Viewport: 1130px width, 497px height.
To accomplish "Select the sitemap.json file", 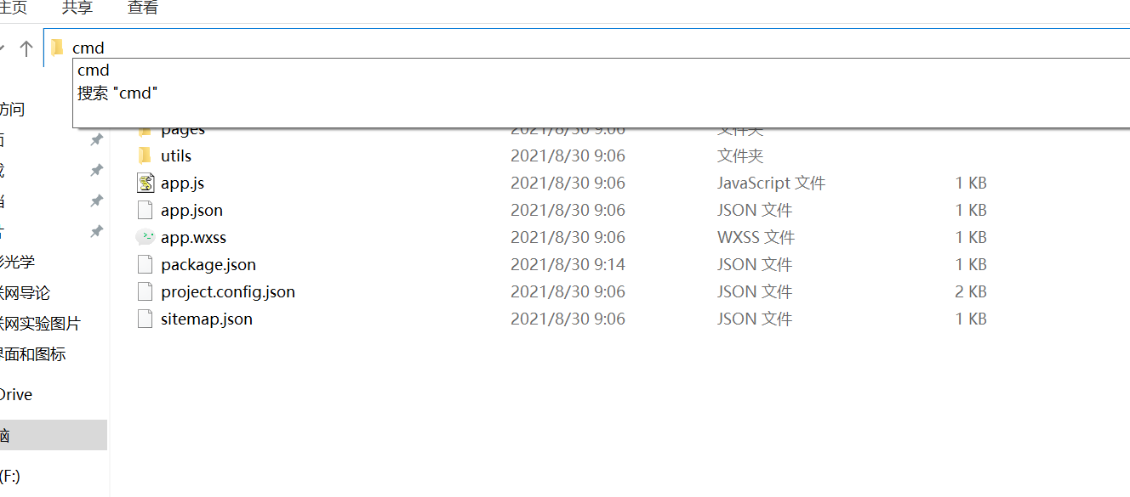I will (x=207, y=319).
